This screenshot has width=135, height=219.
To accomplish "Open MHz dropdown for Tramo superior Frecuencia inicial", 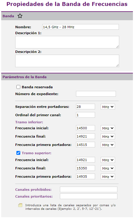I will pos(108,160).
